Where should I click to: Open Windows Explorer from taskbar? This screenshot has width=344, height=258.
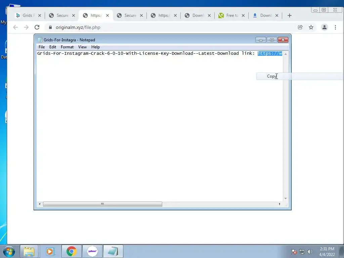pos(29,251)
